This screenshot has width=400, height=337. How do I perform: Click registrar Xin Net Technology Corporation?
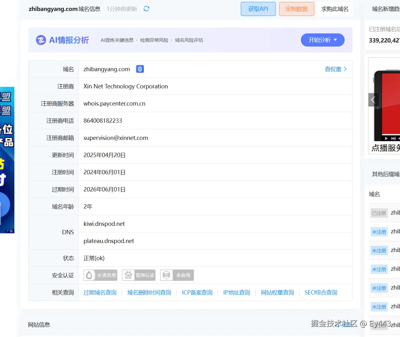point(126,86)
